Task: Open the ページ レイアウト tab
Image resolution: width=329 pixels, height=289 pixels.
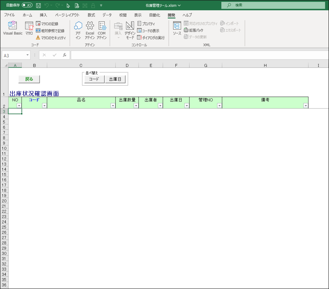Action: tap(67, 15)
